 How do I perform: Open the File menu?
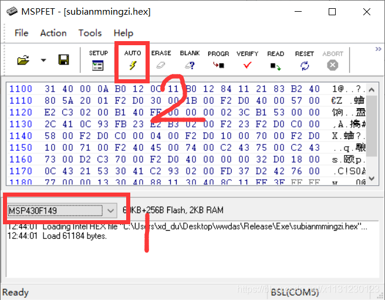click(x=21, y=33)
